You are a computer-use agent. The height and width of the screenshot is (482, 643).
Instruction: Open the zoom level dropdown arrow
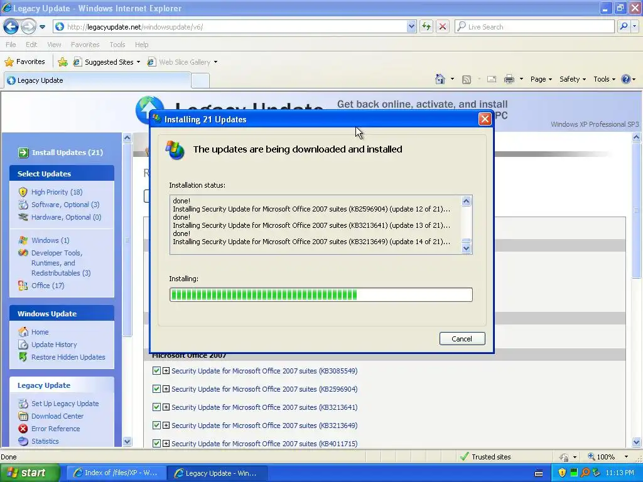coord(626,457)
